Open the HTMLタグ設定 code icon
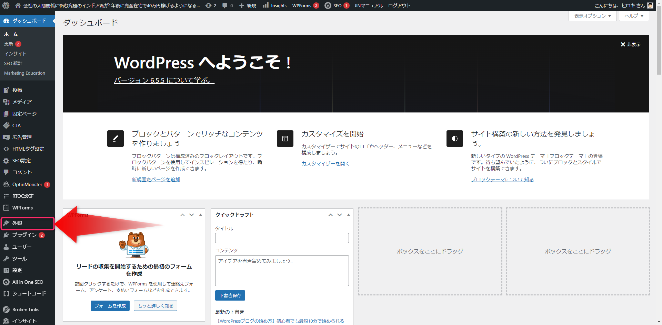 pyautogui.click(x=6, y=149)
